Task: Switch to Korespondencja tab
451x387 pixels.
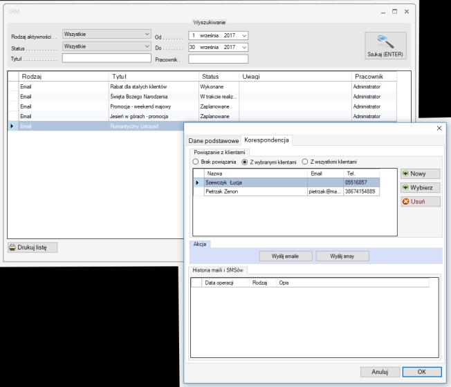Action: [x=266, y=140]
